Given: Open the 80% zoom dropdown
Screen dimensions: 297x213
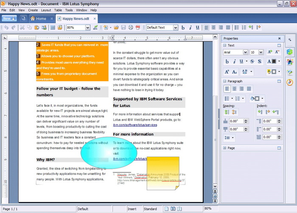Looking at the screenshot, I should click(x=87, y=28).
